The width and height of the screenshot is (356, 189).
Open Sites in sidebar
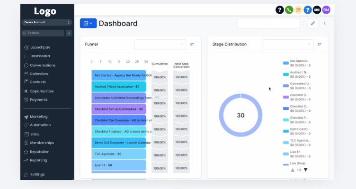(32, 134)
